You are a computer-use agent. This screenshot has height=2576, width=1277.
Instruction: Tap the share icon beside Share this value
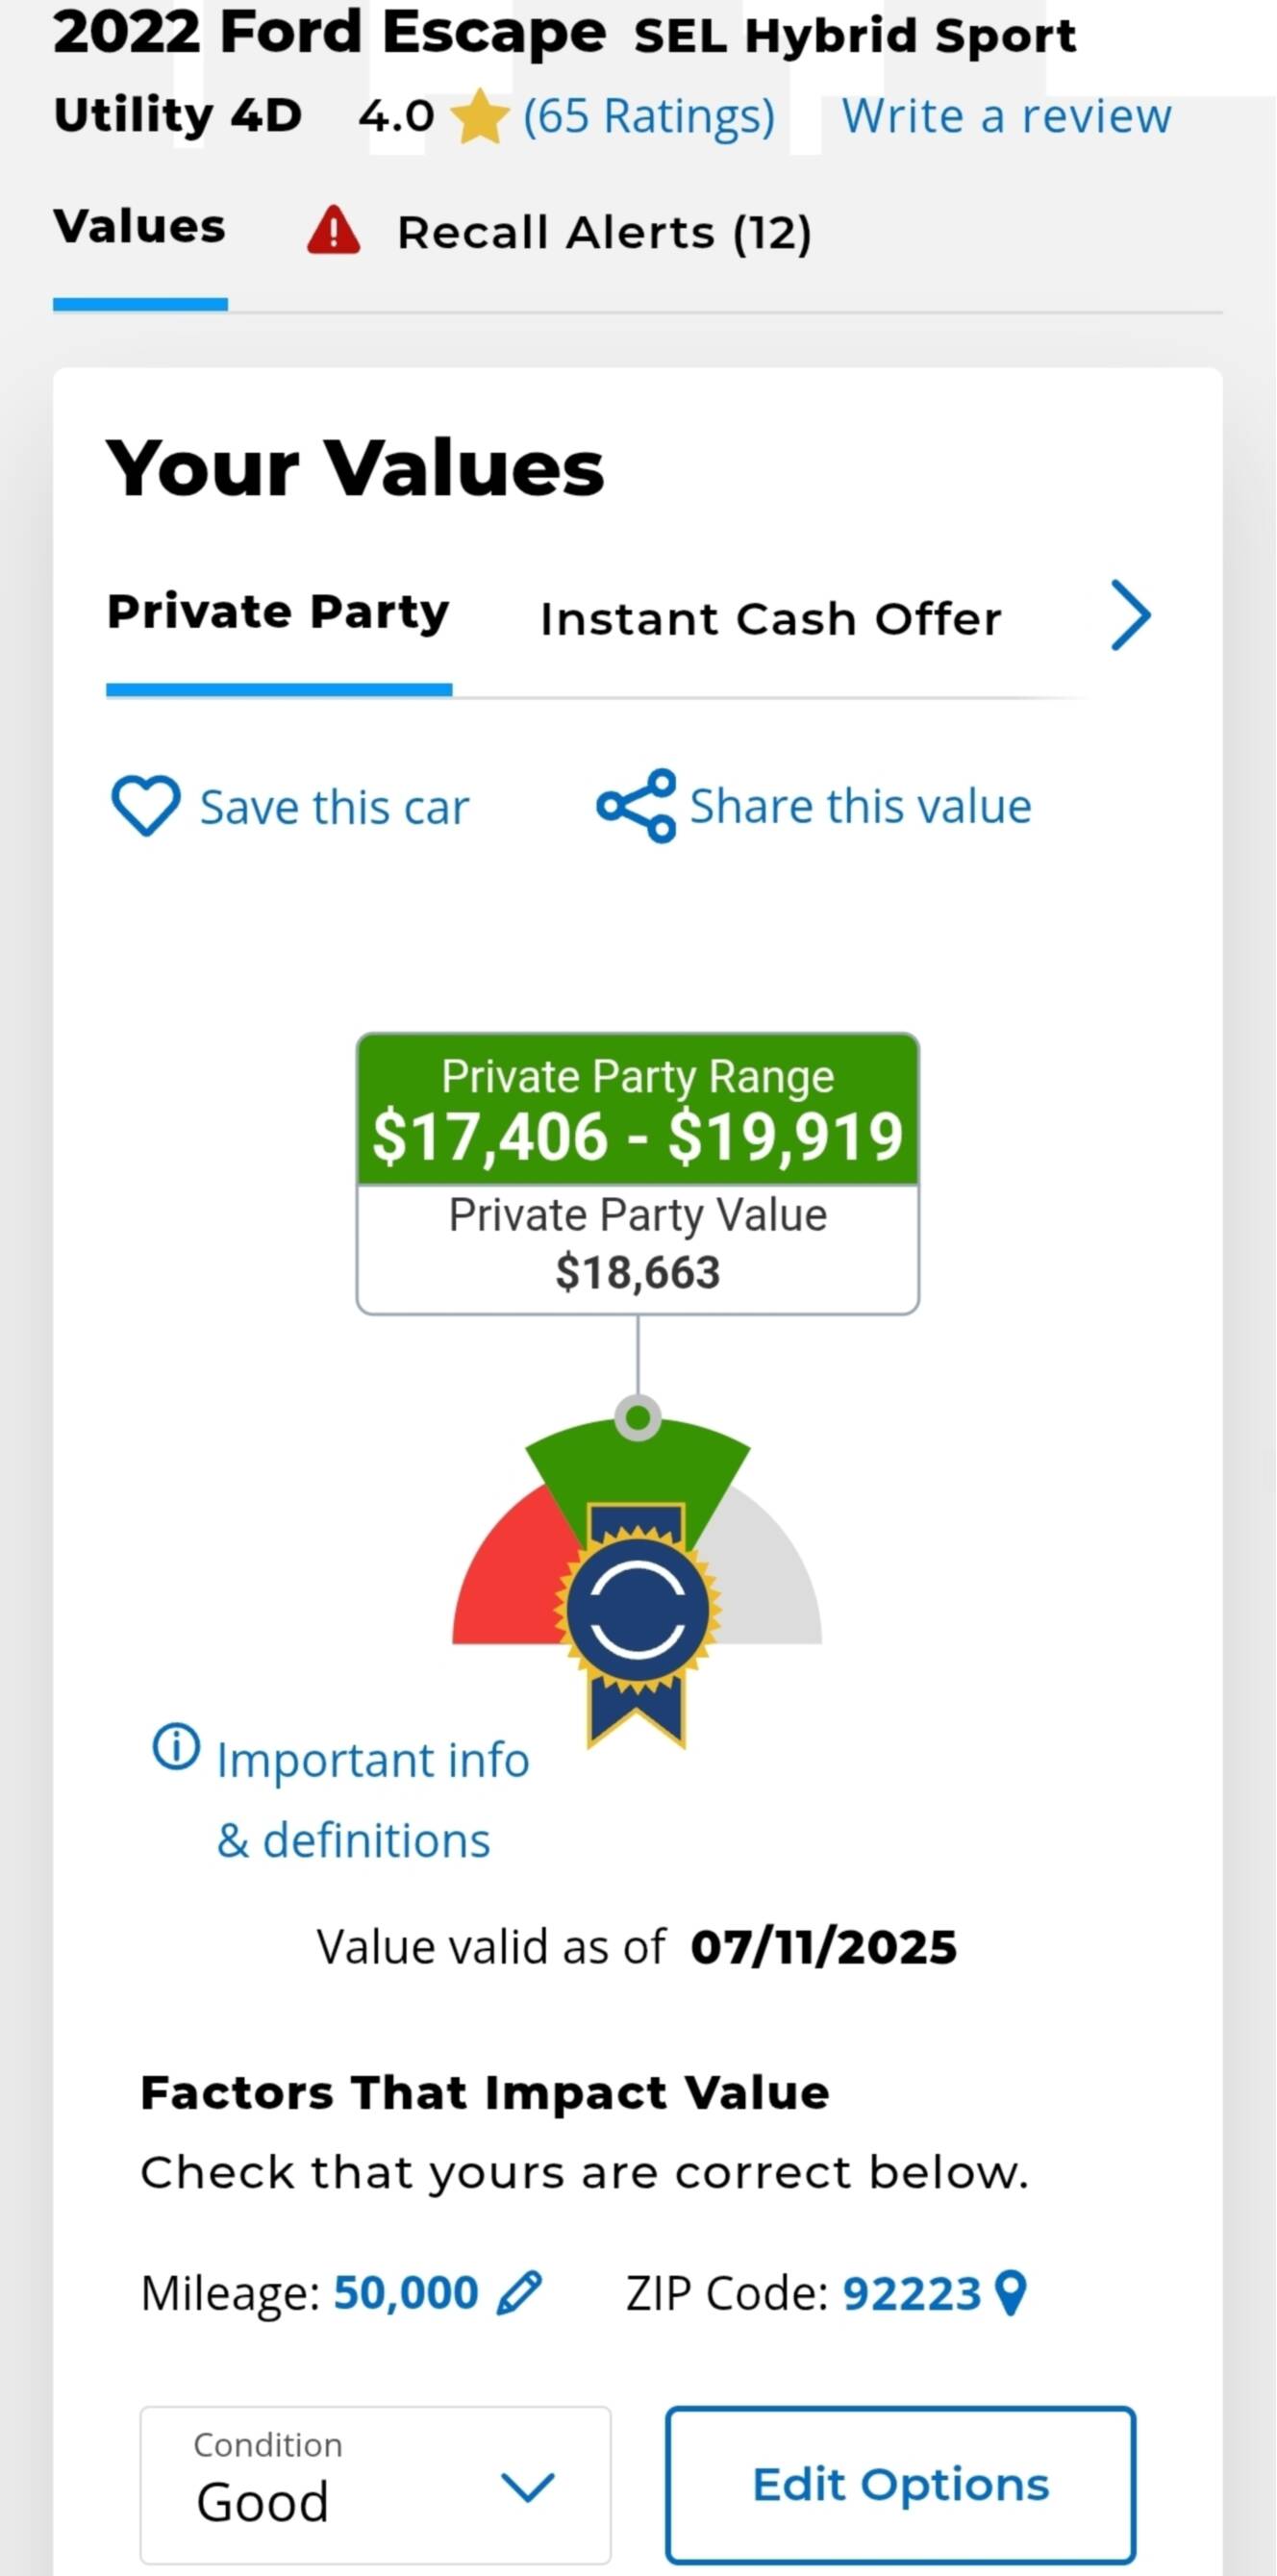636,805
